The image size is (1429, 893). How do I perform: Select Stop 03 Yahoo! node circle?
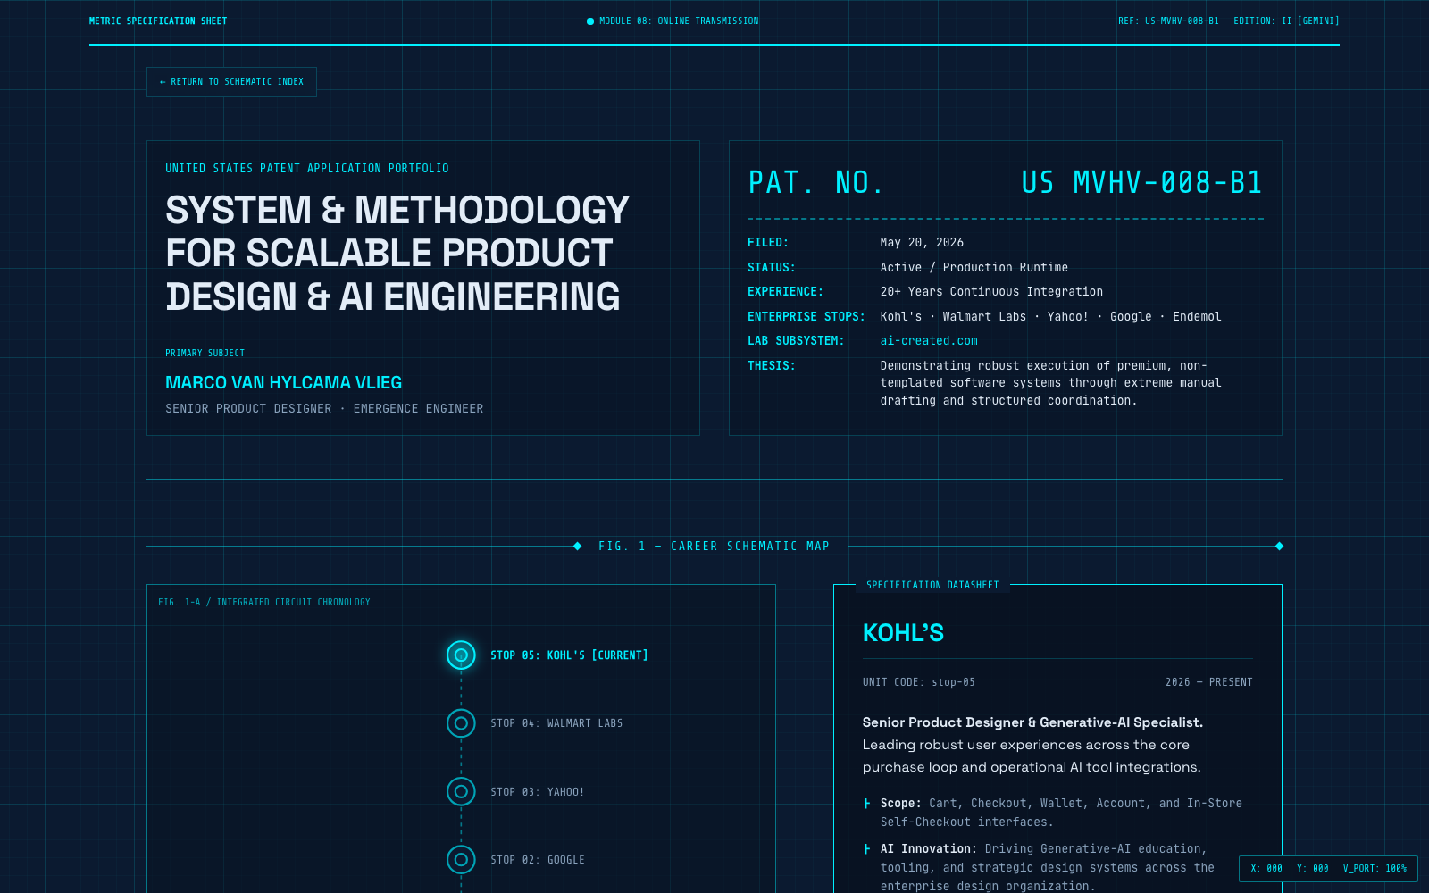click(x=461, y=791)
